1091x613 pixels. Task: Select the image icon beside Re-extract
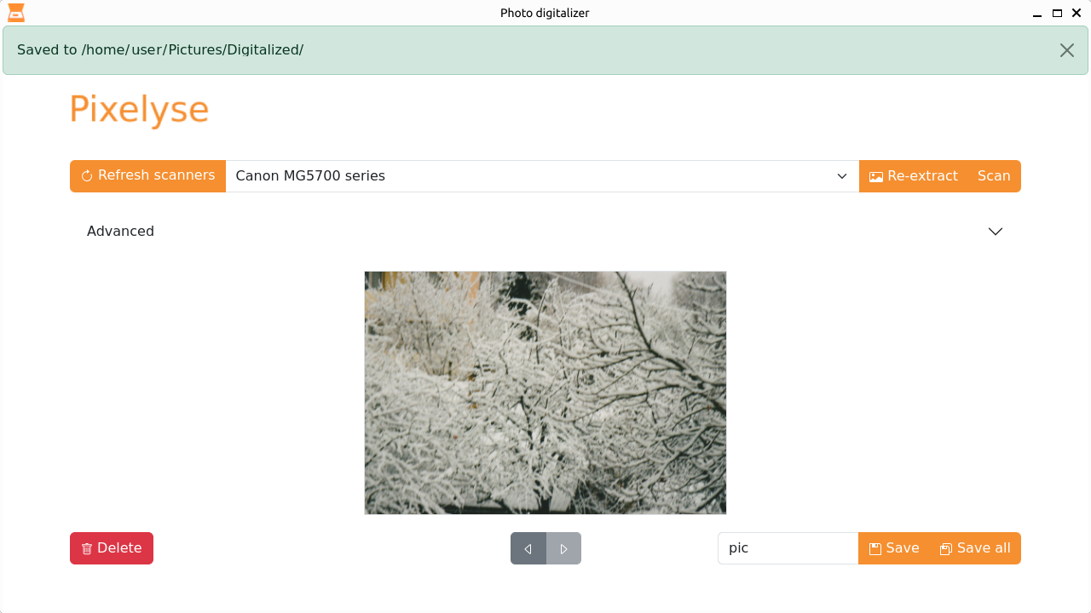pyautogui.click(x=875, y=176)
